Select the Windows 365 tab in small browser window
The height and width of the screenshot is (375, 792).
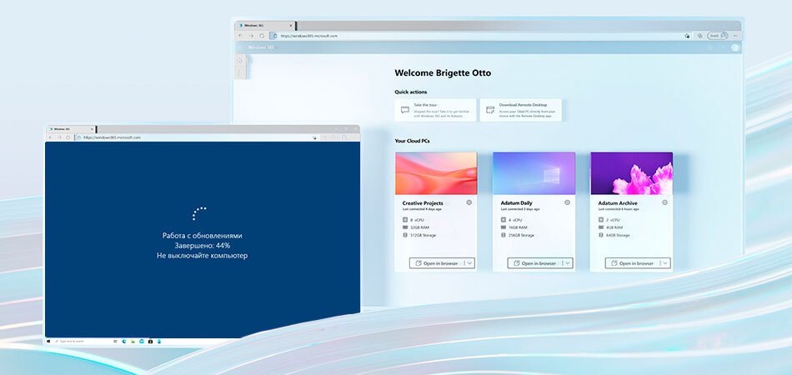(x=71, y=129)
